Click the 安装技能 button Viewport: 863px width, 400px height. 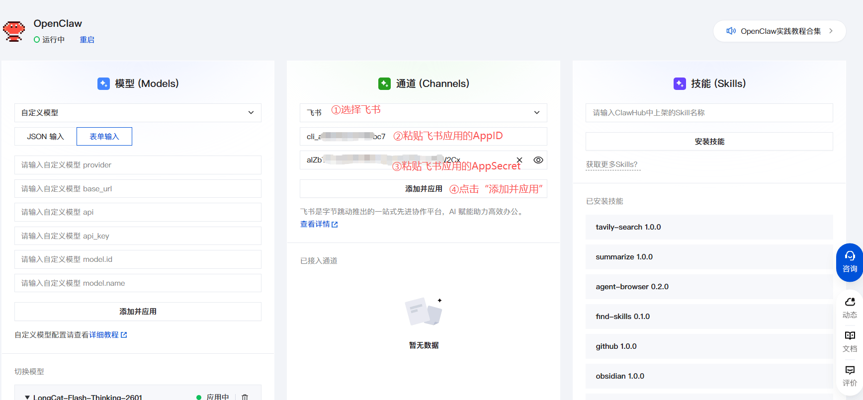709,142
